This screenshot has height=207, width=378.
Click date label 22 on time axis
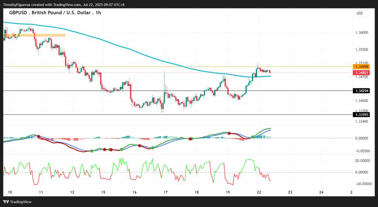[259, 192]
